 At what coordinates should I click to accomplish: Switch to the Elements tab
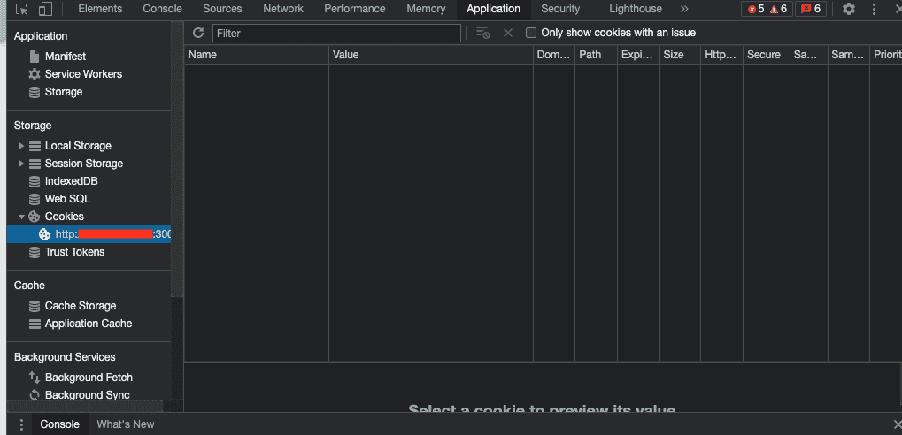[x=100, y=9]
